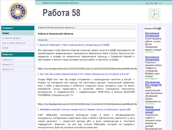This screenshot has width=173, height=130.
Task: Open 'Новости 2' in the sidebar
Action: click(x=18, y=64)
